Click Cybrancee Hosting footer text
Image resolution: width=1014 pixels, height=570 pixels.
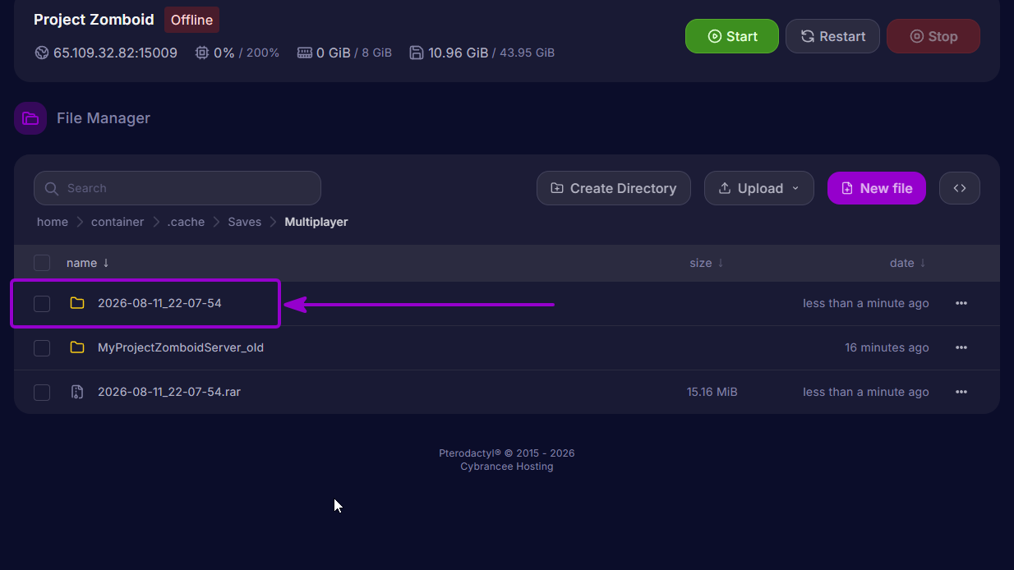tap(507, 467)
